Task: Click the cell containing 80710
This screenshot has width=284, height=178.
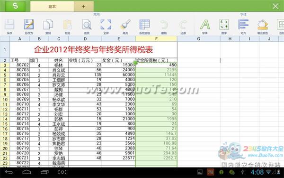Action: [x=19, y=104]
